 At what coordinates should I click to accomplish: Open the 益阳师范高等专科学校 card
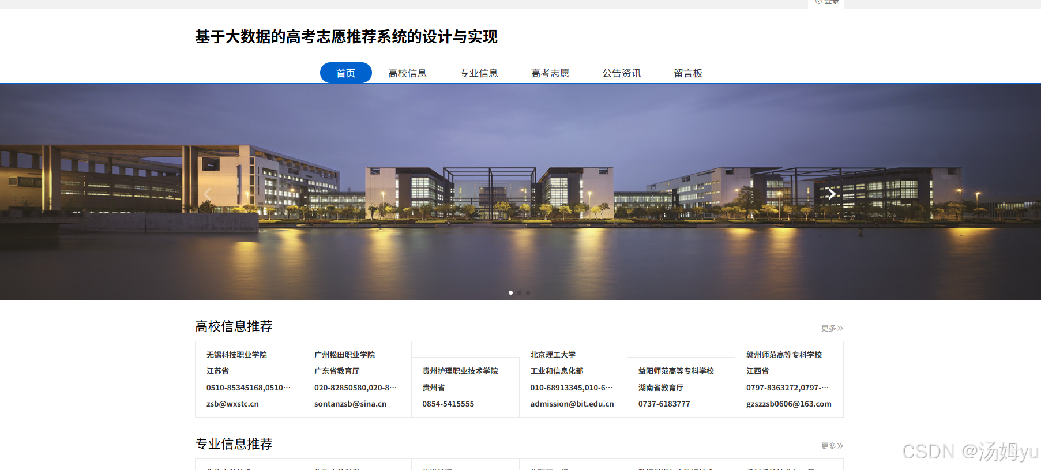click(681, 387)
